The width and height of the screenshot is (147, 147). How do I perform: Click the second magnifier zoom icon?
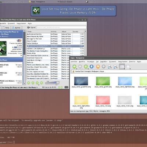tap(115, 67)
